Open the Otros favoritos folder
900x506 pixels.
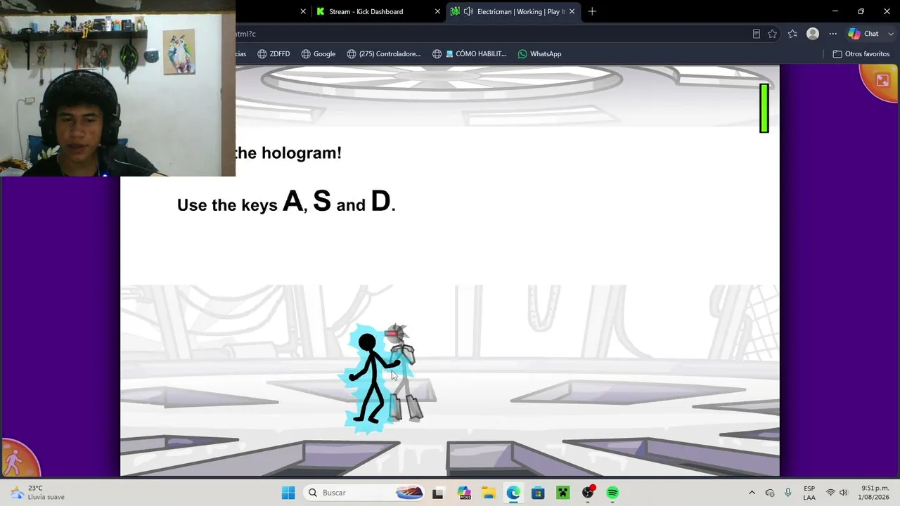861,54
